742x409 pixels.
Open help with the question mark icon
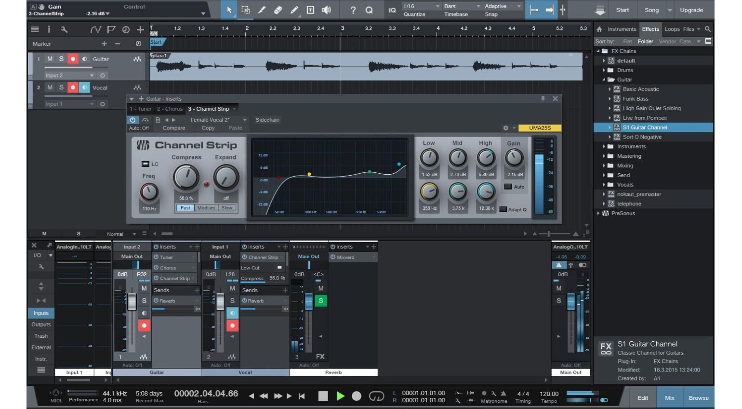click(x=353, y=10)
